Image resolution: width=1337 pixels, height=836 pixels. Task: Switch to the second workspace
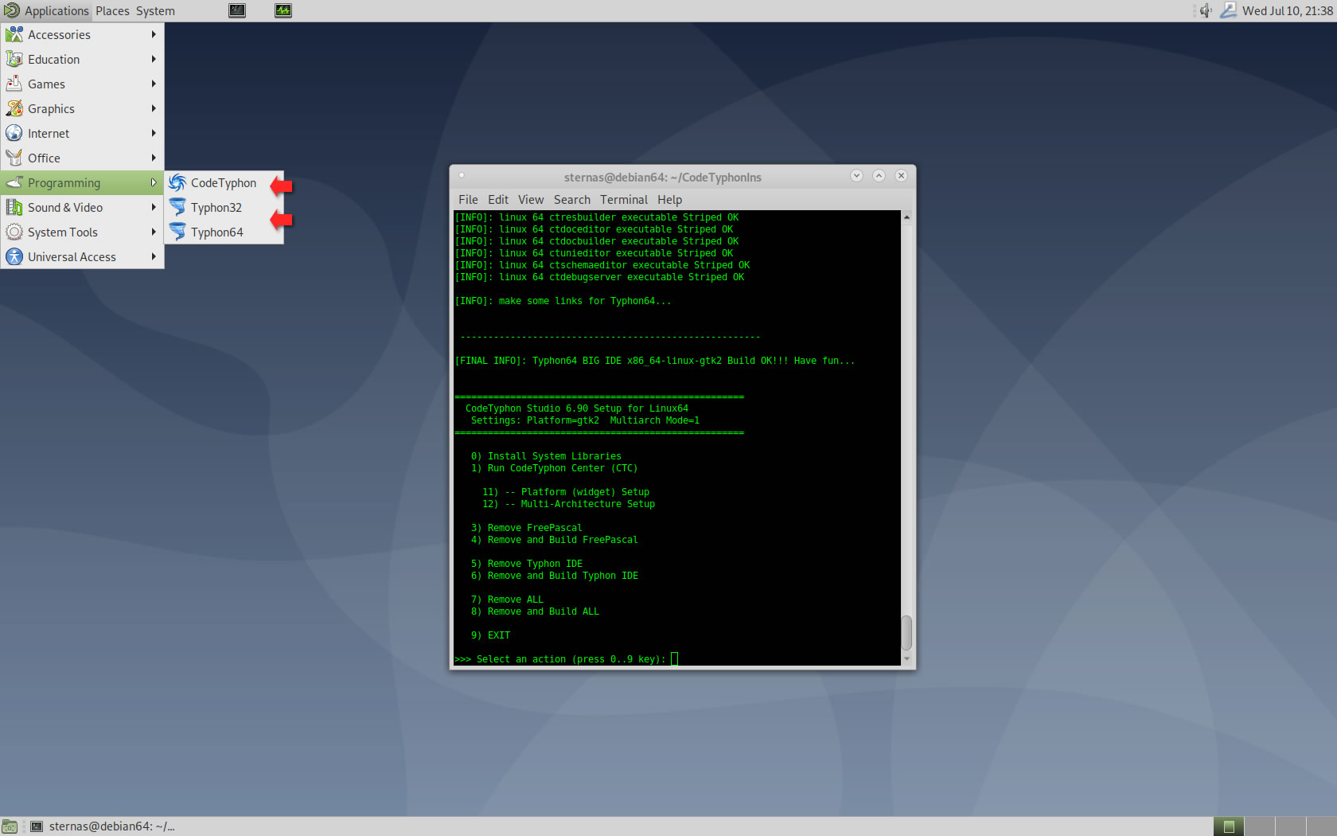pos(1260,826)
